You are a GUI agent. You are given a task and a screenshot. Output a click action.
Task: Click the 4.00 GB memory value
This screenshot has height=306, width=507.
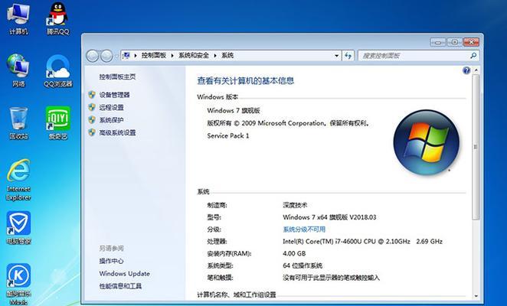[294, 254]
